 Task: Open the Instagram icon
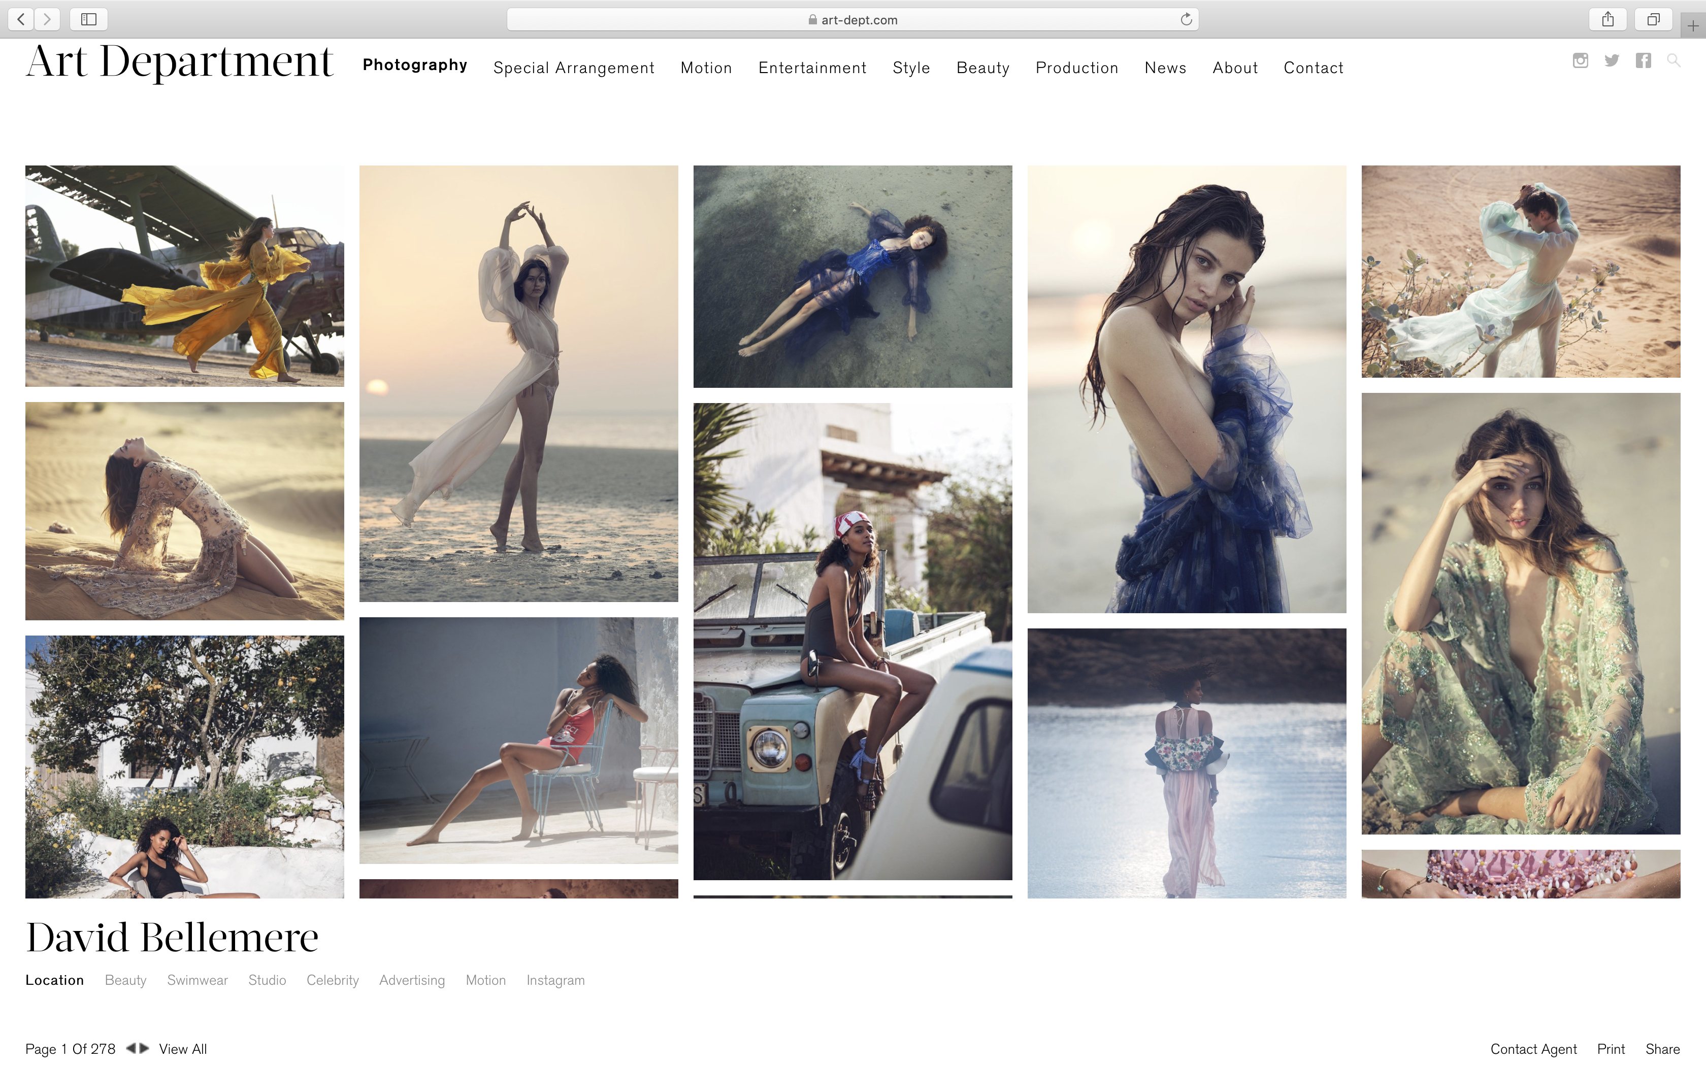(1581, 60)
